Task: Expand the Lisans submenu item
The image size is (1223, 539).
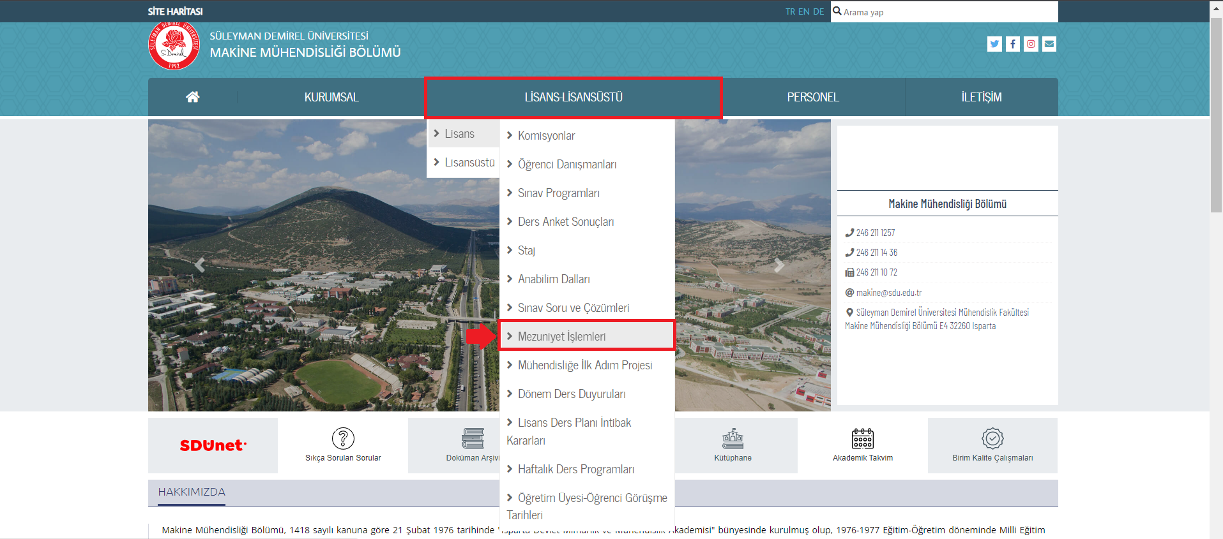Action: click(x=459, y=134)
